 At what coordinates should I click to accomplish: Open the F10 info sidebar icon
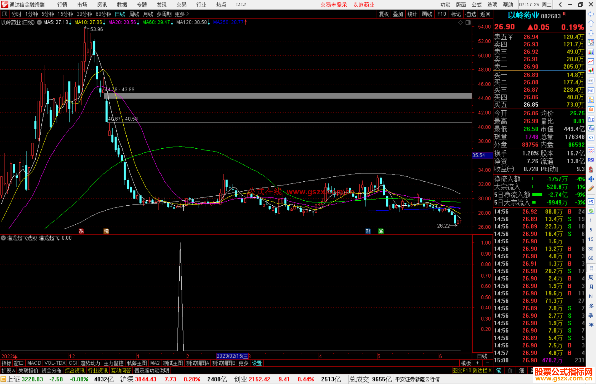pyautogui.click(x=591, y=90)
